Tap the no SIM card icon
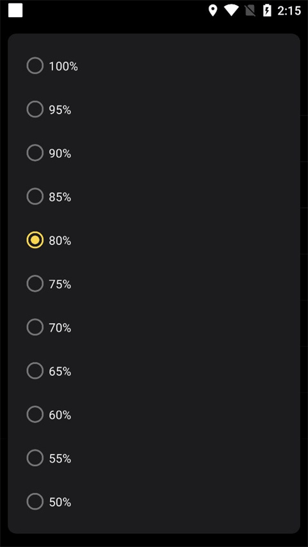The height and width of the screenshot is (547, 308). pyautogui.click(x=250, y=10)
